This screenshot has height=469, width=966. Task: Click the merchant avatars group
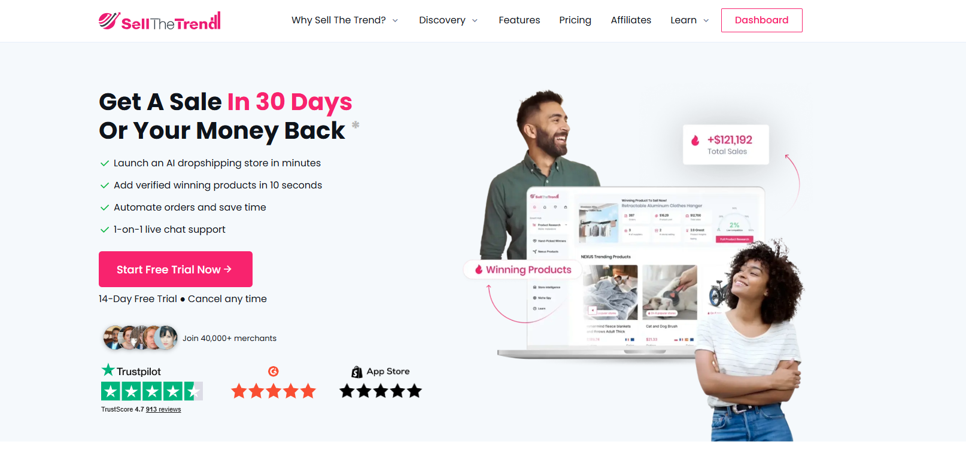(141, 338)
